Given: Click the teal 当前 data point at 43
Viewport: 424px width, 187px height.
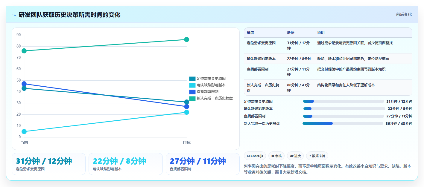Looking at the screenshot, I should coord(24,88).
